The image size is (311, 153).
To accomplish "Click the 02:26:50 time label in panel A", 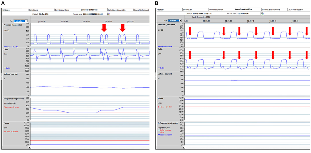I will click(86, 21).
